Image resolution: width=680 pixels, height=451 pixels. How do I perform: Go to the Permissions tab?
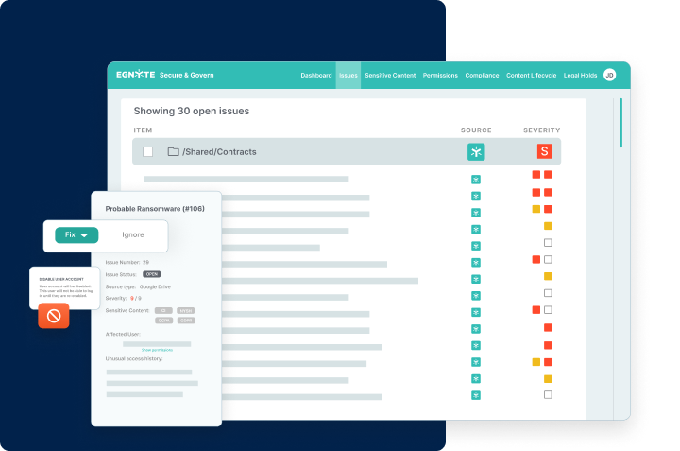coord(440,75)
